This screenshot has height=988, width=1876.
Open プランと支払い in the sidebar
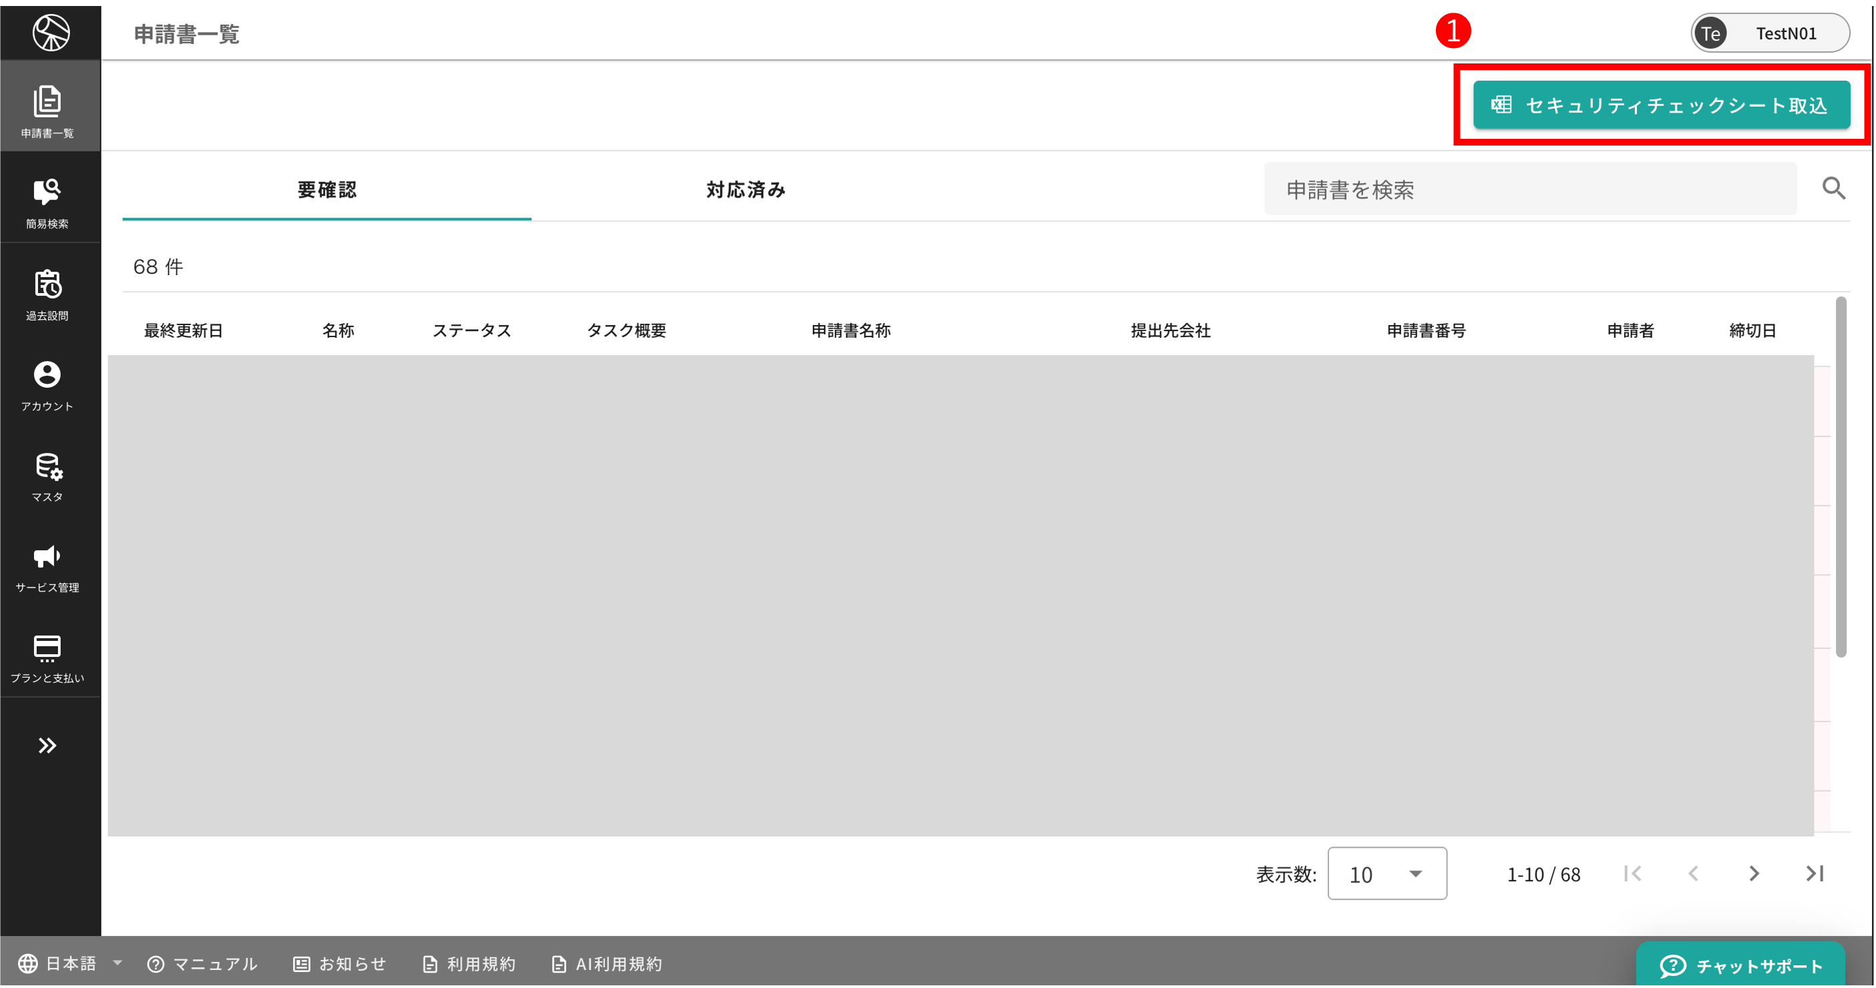(47, 656)
